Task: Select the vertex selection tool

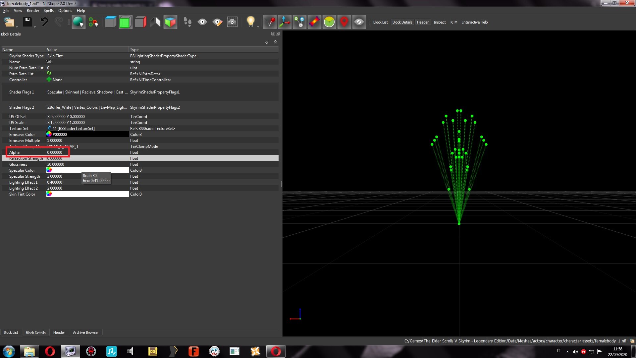Action: coord(93,22)
